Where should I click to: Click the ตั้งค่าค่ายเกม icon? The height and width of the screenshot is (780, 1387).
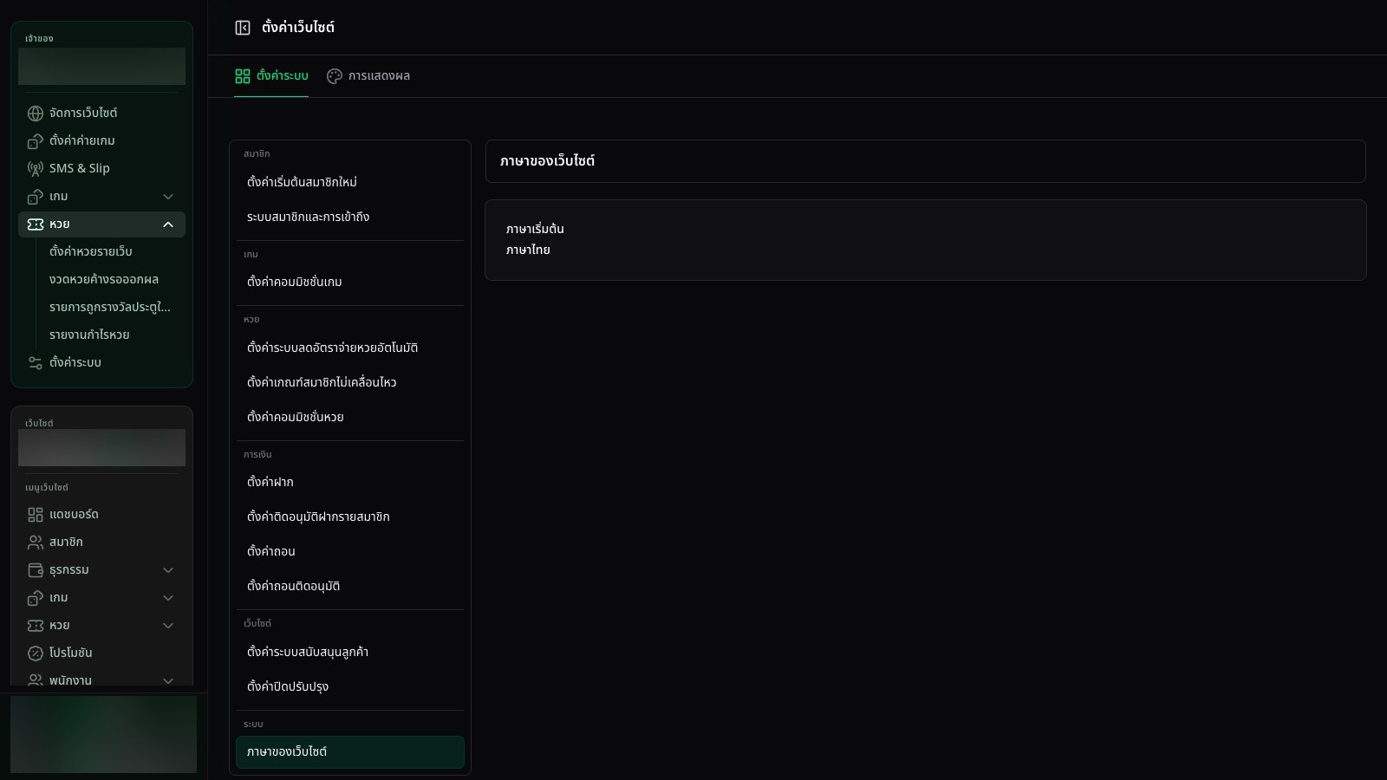point(36,141)
